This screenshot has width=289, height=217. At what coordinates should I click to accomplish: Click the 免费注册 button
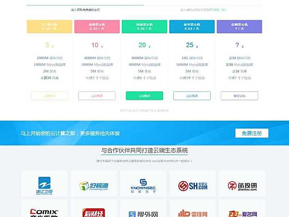tap(252, 133)
